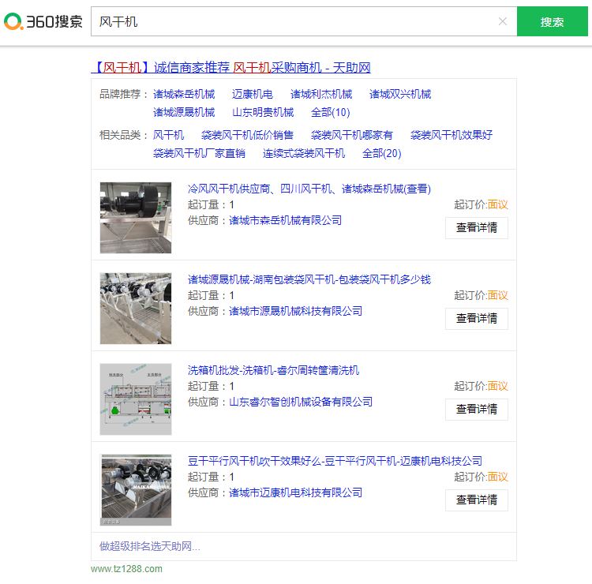Viewport: 592px width, 584px height.
Task: Expand all brands via 全部(10)
Action: (330, 112)
